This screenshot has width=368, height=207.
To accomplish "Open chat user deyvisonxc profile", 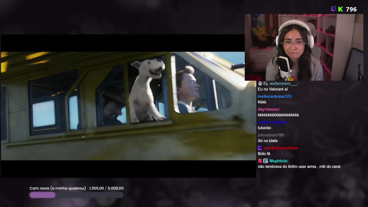I will [269, 109].
